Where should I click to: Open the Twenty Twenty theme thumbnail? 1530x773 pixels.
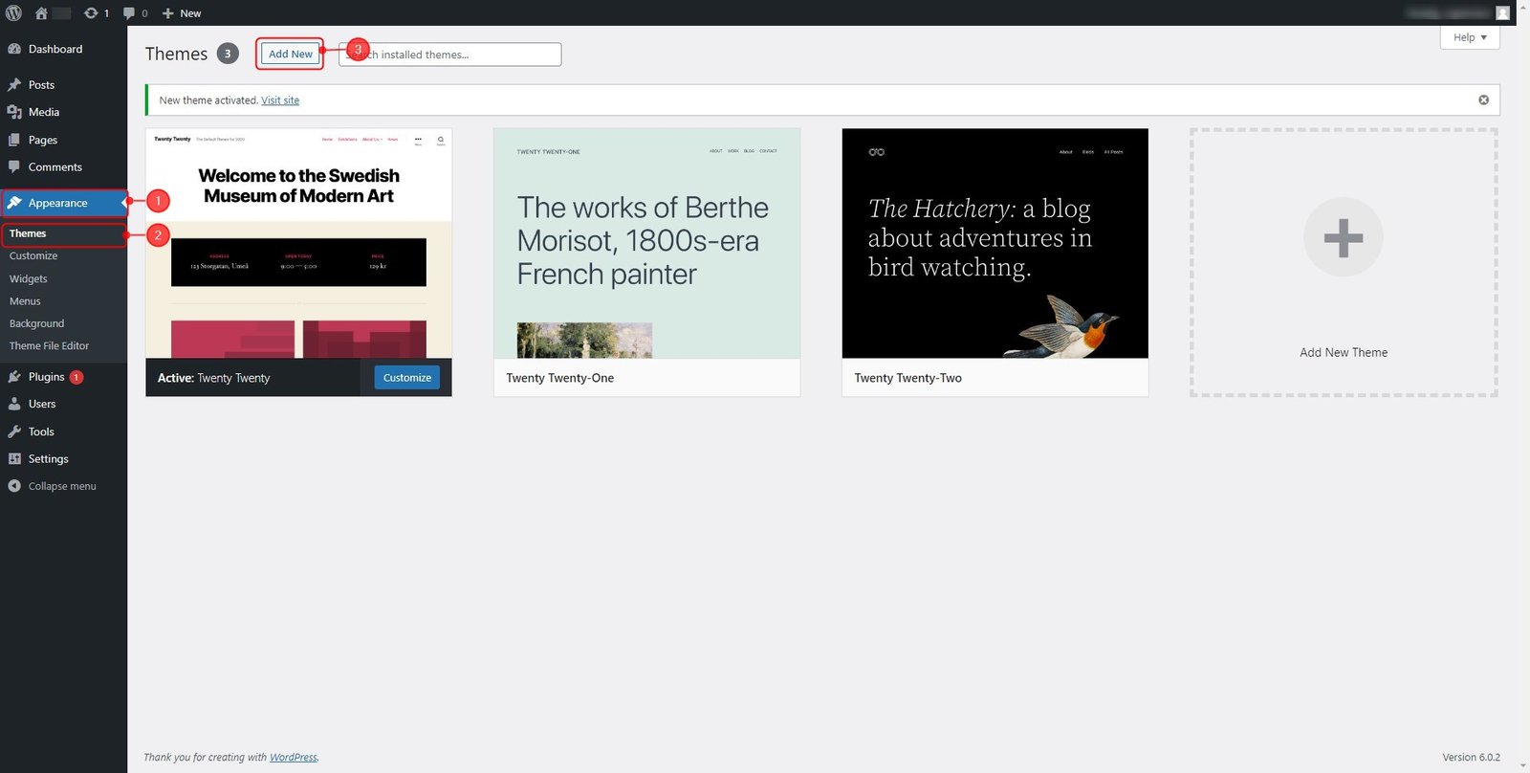tap(298, 244)
